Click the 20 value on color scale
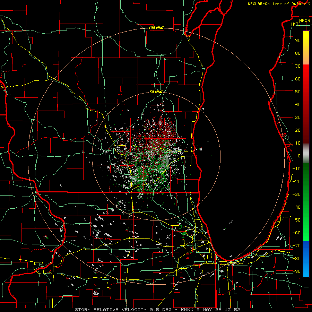 pyautogui.click(x=298, y=130)
